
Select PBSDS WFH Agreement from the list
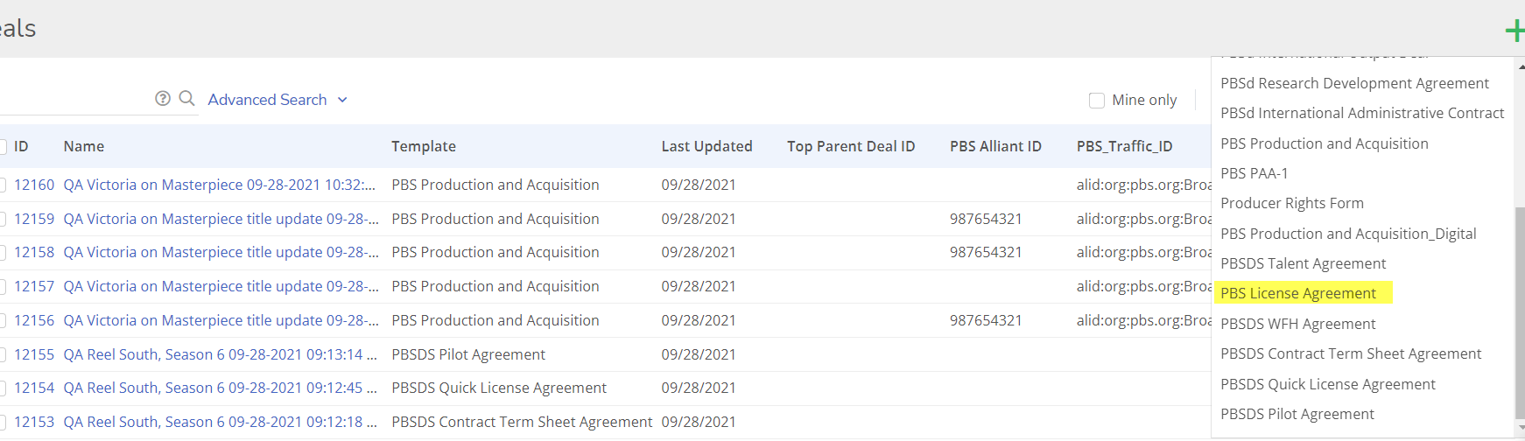(x=1297, y=324)
